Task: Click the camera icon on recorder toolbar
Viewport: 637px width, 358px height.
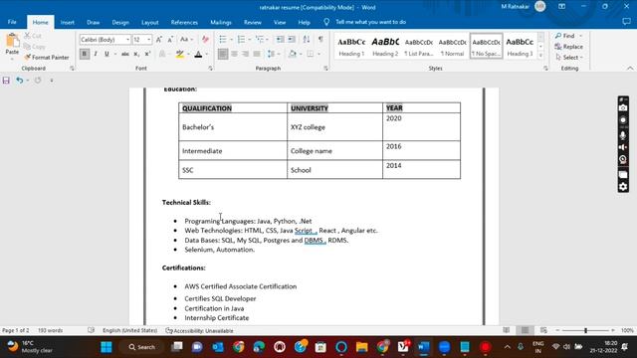Action: pyautogui.click(x=623, y=108)
